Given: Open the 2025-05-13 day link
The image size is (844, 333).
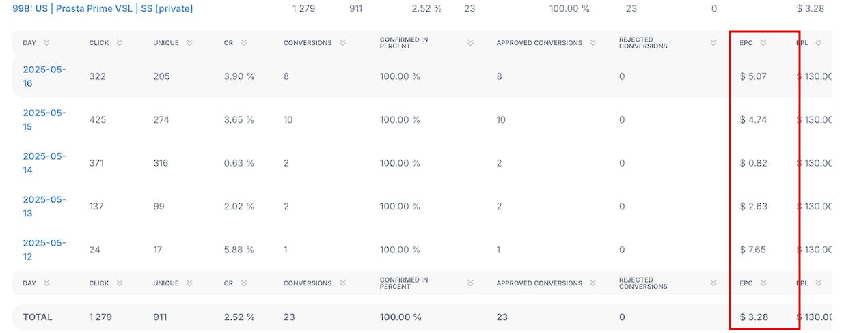Looking at the screenshot, I should (44, 206).
